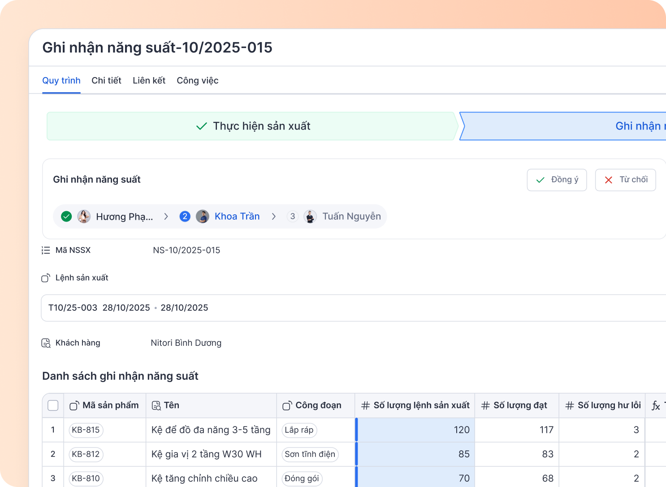Click Tuấn Nguyễn's avatar picture
The height and width of the screenshot is (487, 666).
tap(310, 217)
